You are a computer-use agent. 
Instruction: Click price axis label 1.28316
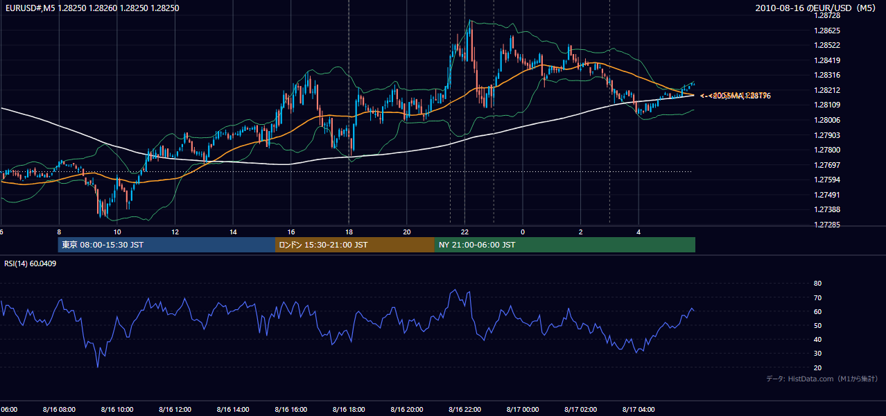[828, 75]
